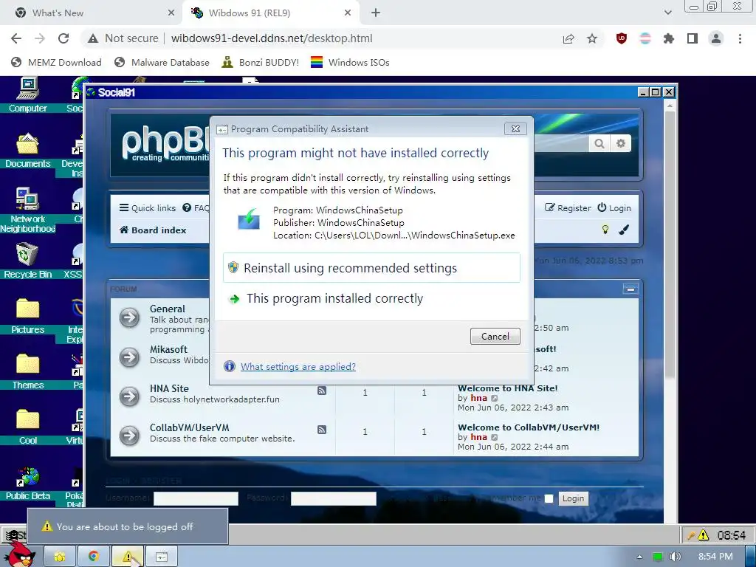
Task: Expand the tab search dropdown
Action: coord(667,13)
